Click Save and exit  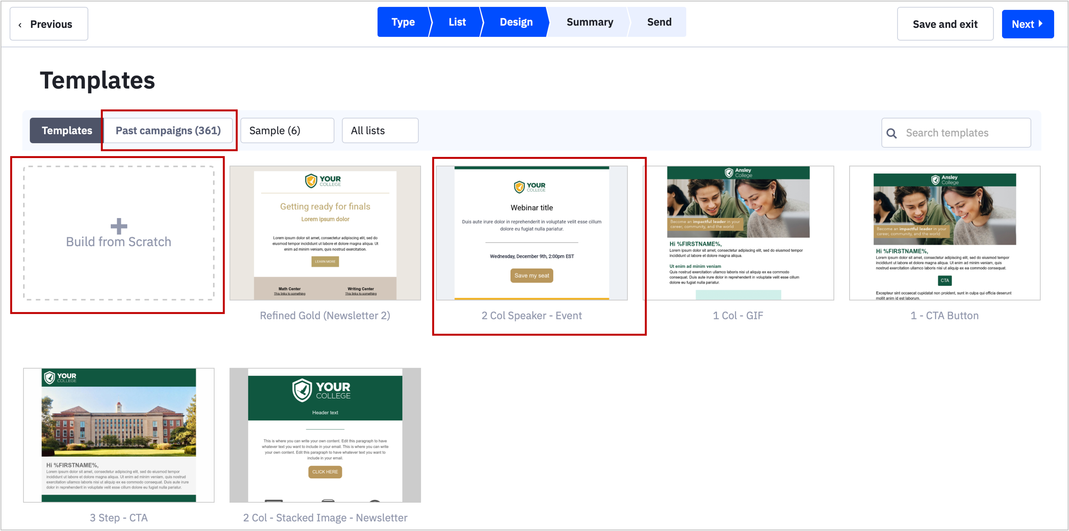coord(945,24)
